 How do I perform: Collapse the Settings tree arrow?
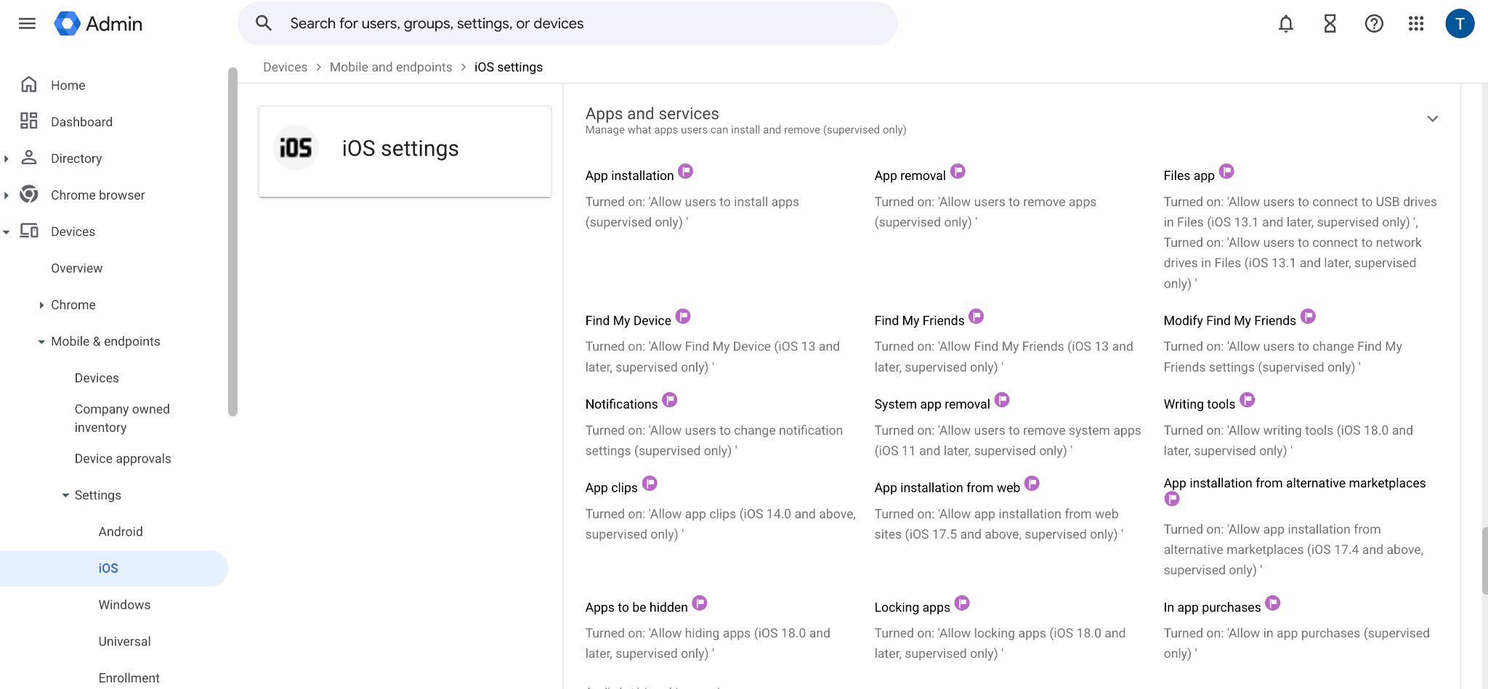65,495
